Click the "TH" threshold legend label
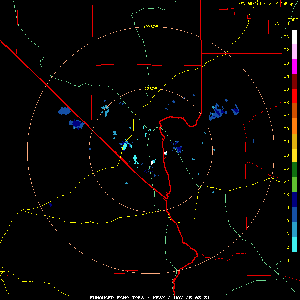Image resolution: width=300 pixels, height=300 pixels. click(286, 260)
